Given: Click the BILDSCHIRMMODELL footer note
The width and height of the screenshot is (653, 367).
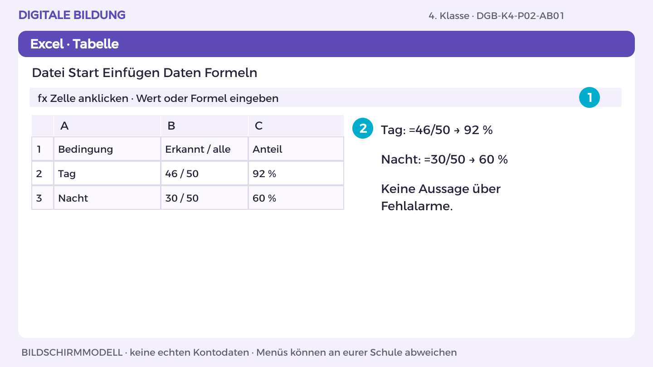Looking at the screenshot, I should [x=239, y=353].
